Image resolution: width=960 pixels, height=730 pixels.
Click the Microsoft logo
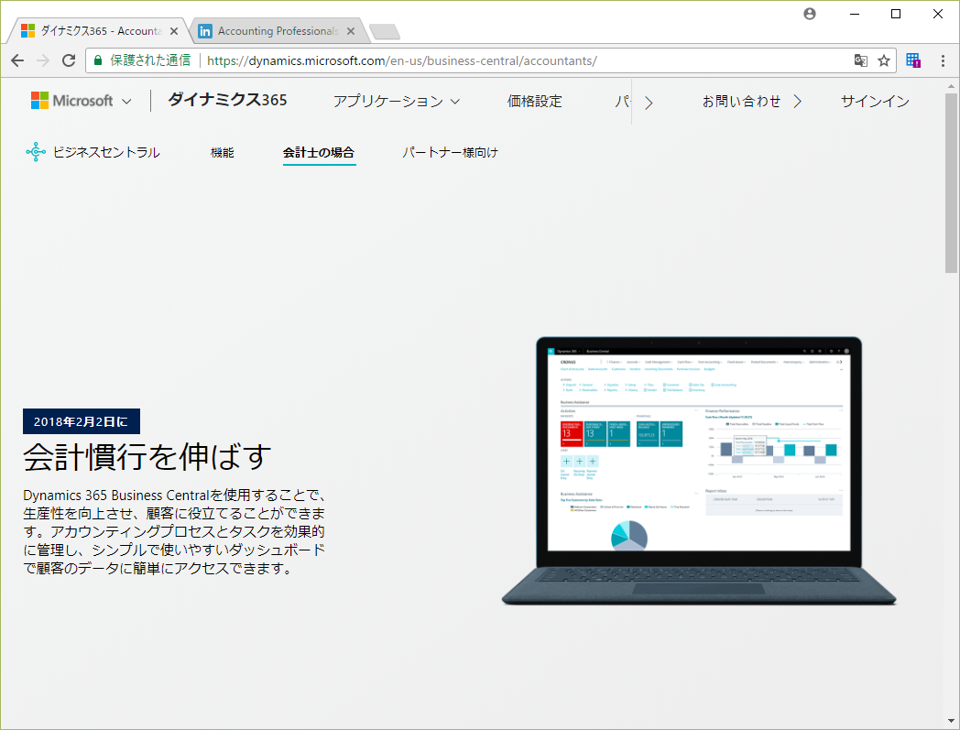[71, 101]
